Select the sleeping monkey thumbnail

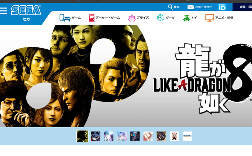pos(148,136)
